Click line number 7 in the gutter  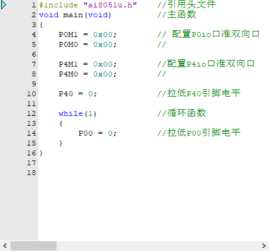pos(34,64)
